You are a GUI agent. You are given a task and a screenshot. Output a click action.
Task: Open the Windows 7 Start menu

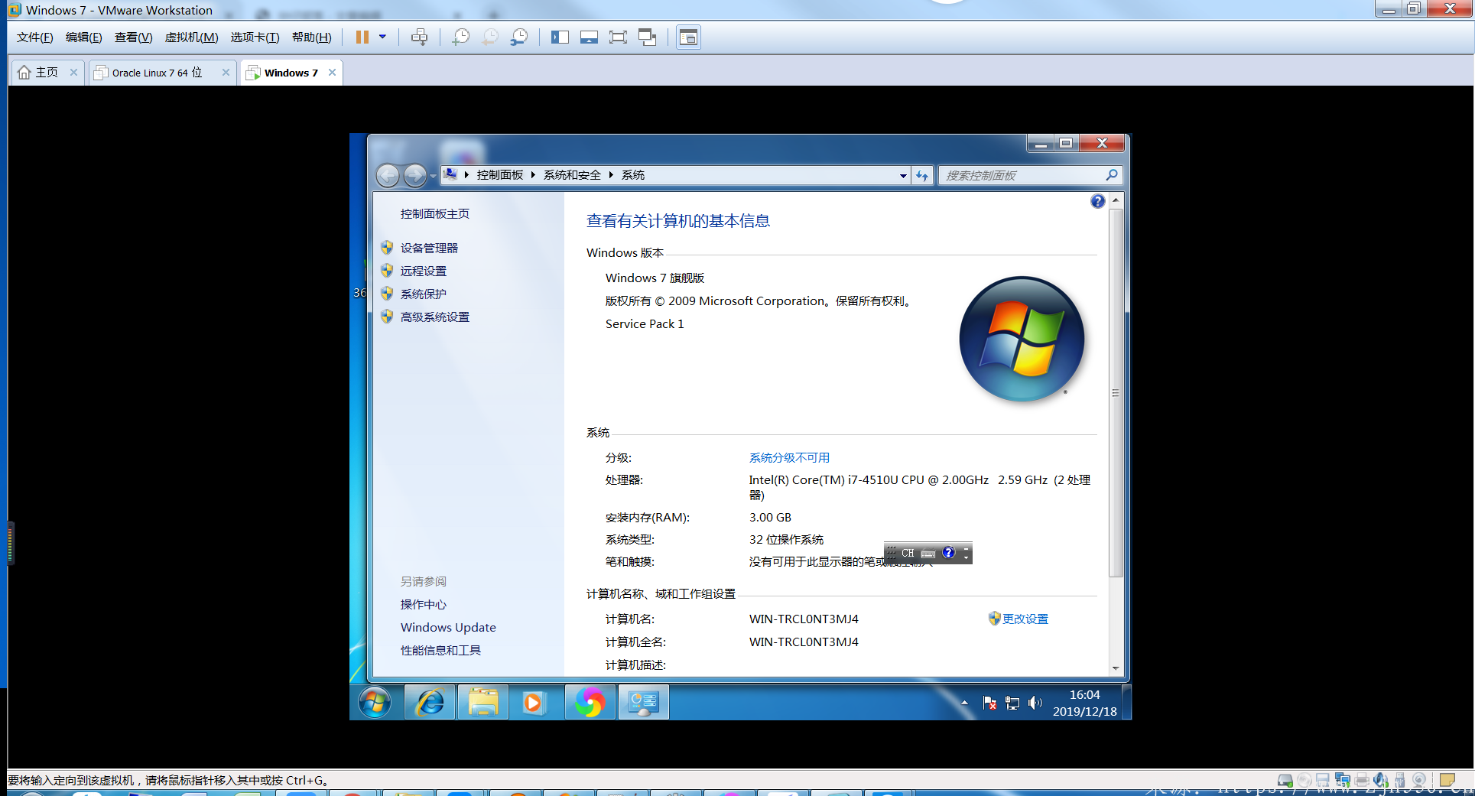coord(375,702)
